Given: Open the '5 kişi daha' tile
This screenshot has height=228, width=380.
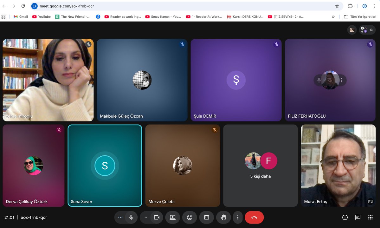Looking at the screenshot, I should pos(261,166).
